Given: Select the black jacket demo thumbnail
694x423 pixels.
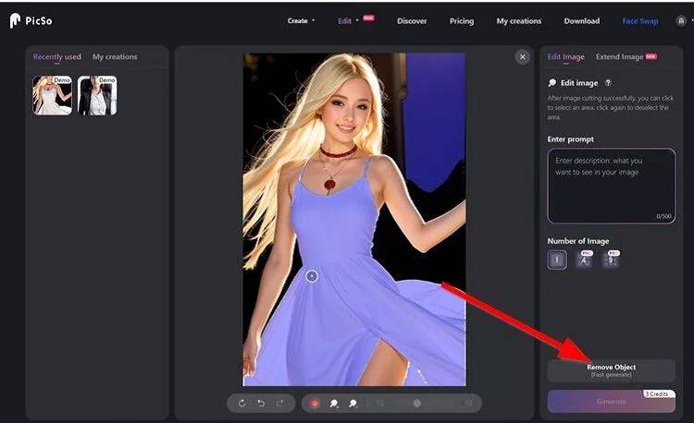Looking at the screenshot, I should coord(97,95).
